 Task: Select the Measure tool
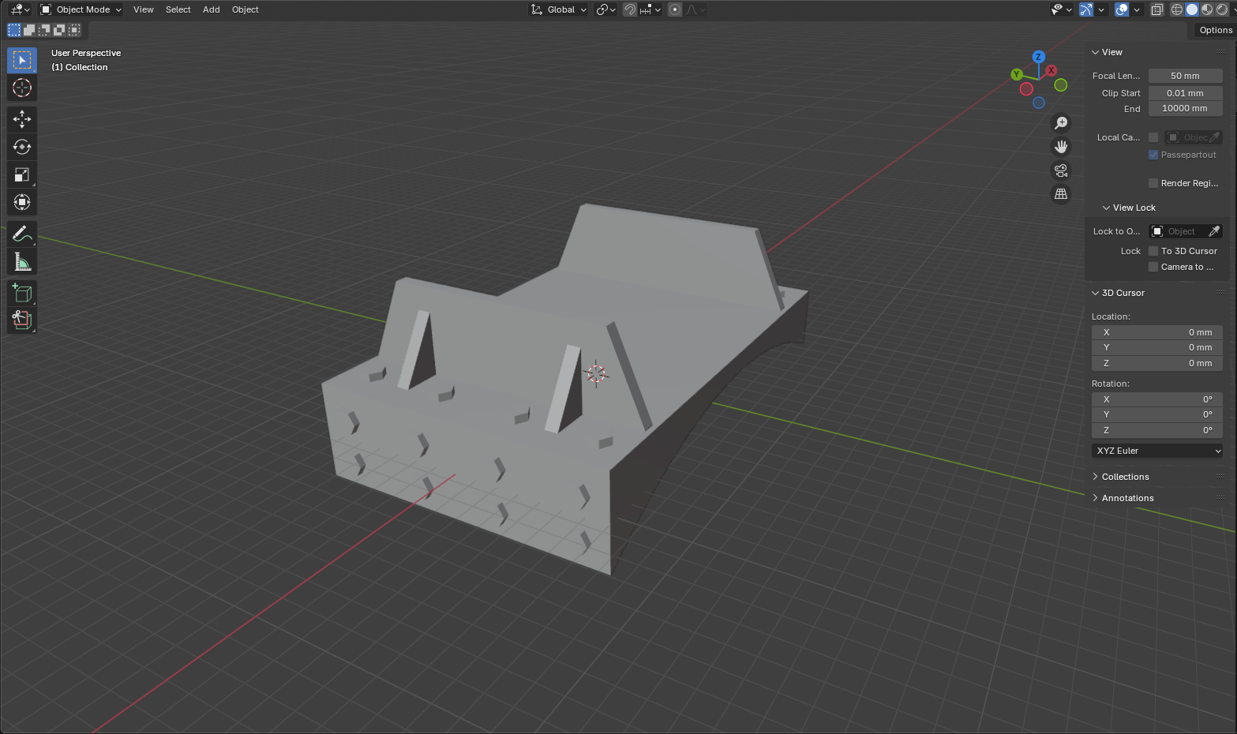(x=22, y=262)
